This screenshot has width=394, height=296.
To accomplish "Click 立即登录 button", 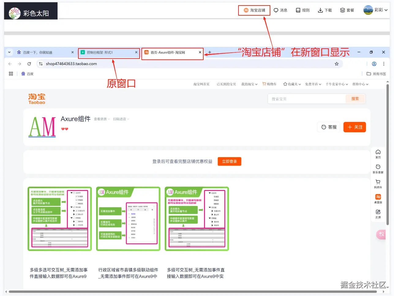I will pyautogui.click(x=230, y=161).
